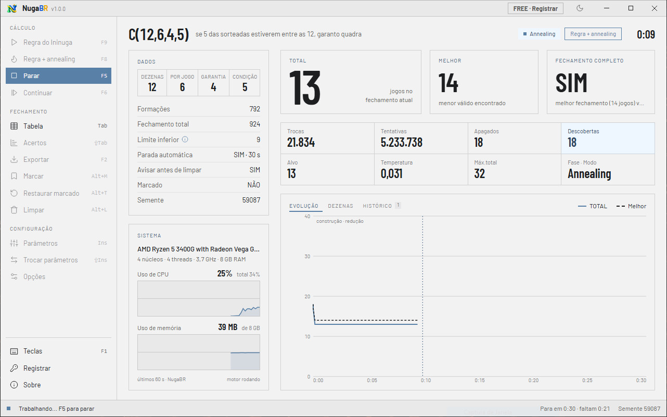The image size is (667, 417).
Task: Click the FREE · Registrar button
Action: 535,8
